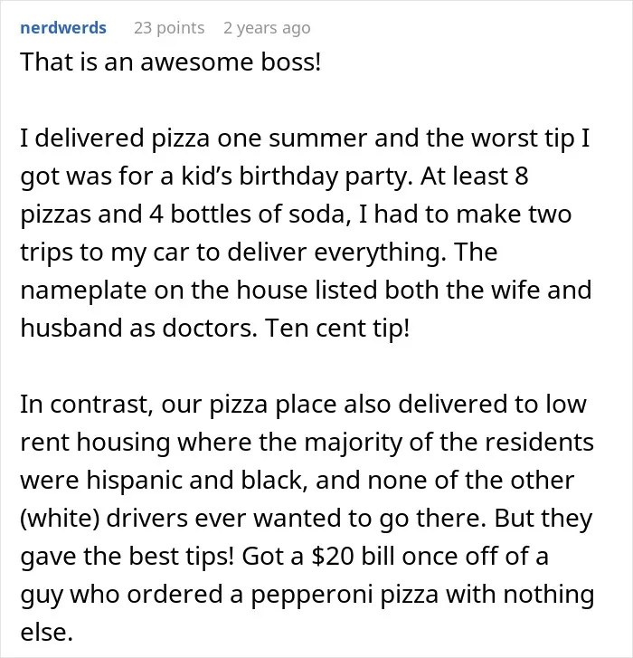Click the phrase 'In contrast' starting third paragraph
This screenshot has height=658, width=633.
pos(84,405)
